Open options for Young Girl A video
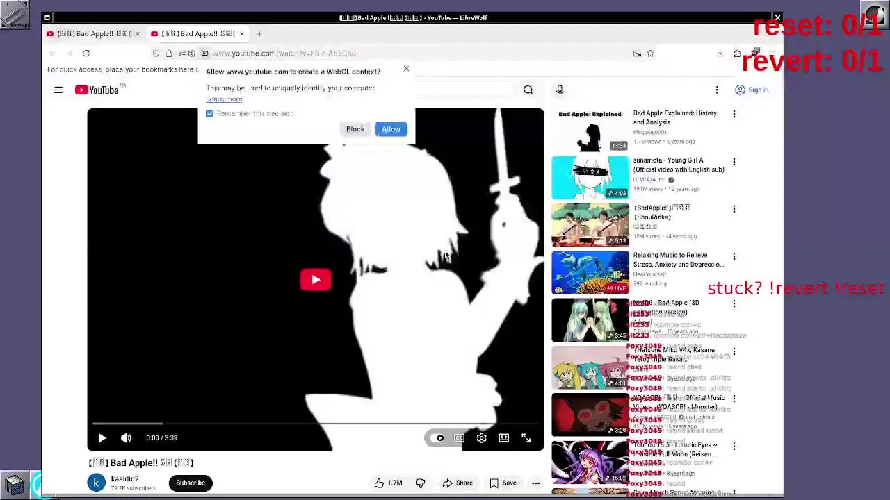The image size is (890, 500). click(734, 161)
